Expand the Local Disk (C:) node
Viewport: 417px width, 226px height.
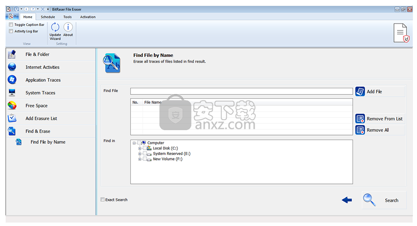tap(139, 148)
